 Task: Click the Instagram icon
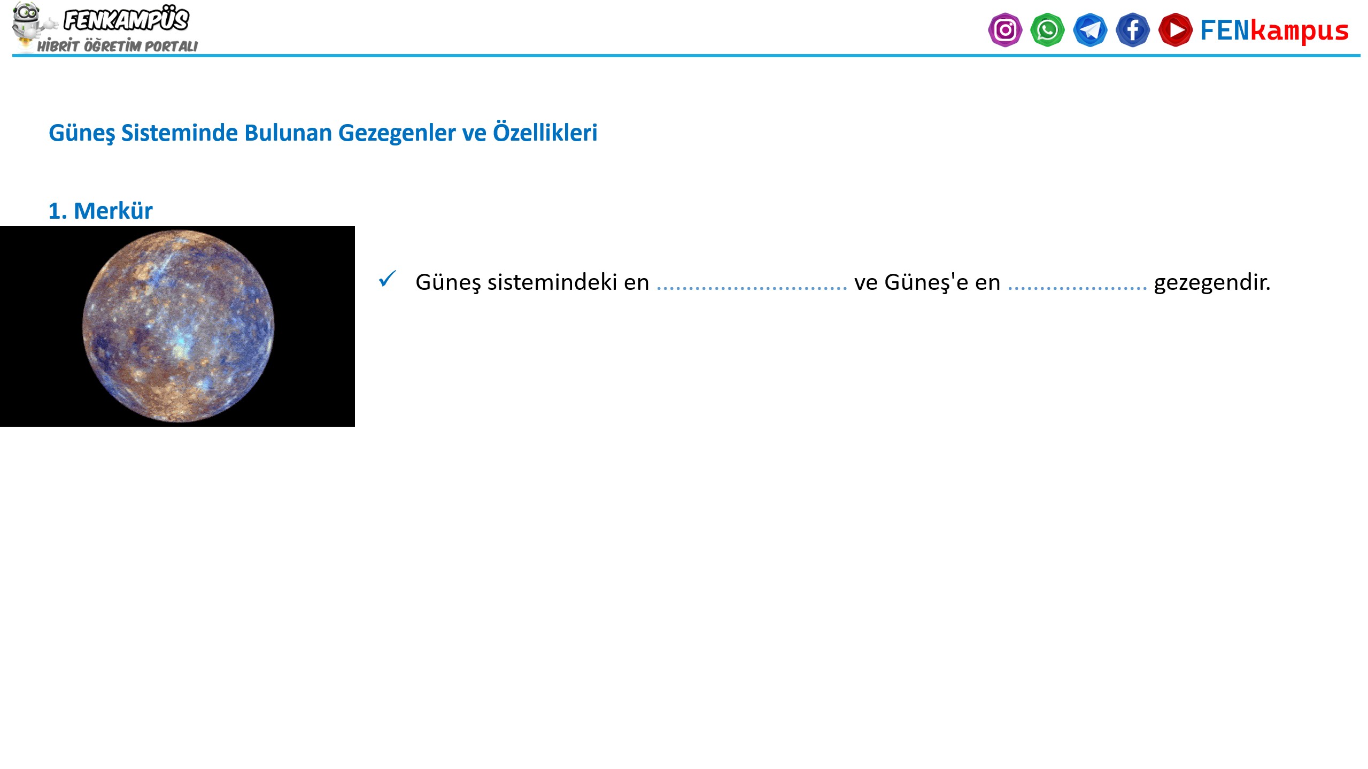point(1004,30)
